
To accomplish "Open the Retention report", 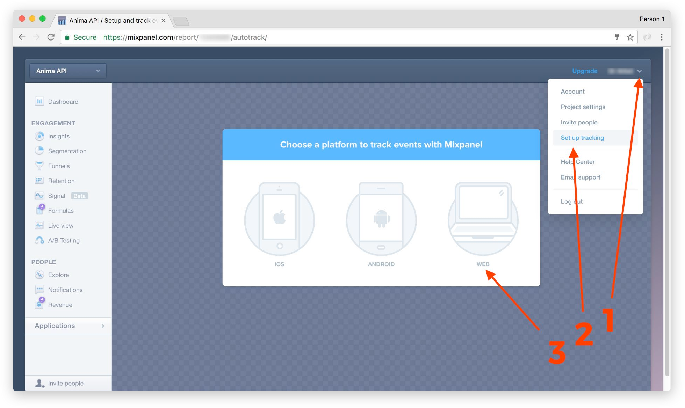I will (x=61, y=181).
